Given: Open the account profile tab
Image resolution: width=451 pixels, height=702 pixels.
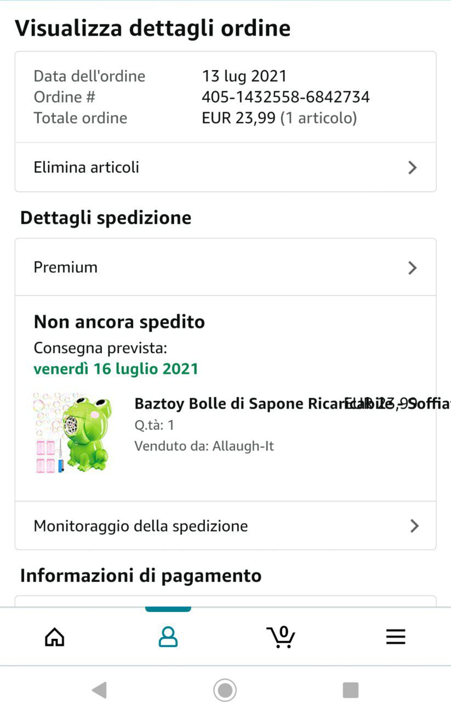Looking at the screenshot, I should click(168, 637).
